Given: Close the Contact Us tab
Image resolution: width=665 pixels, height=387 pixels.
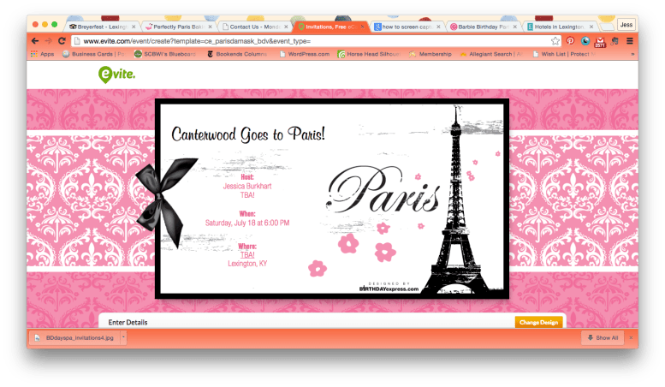Looking at the screenshot, I should 286,27.
